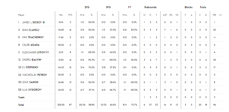The height and width of the screenshot is (112, 229).
Task: Click the Rebounds group header
Action: pyautogui.click(x=150, y=7)
